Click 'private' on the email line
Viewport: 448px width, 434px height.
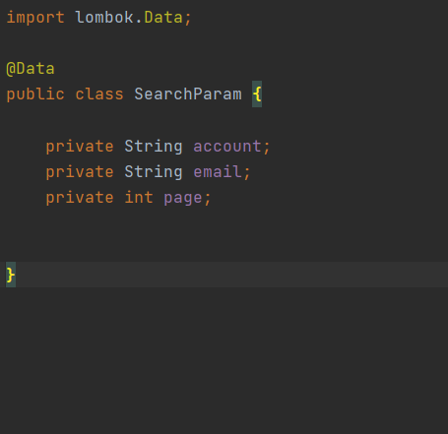coord(80,172)
